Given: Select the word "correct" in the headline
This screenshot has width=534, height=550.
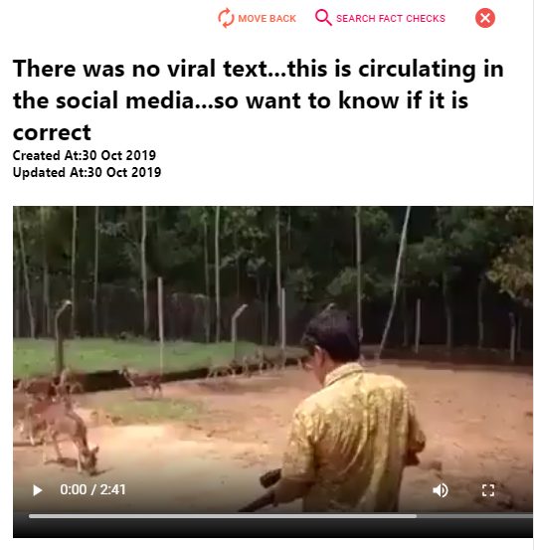Looking at the screenshot, I should tap(52, 132).
